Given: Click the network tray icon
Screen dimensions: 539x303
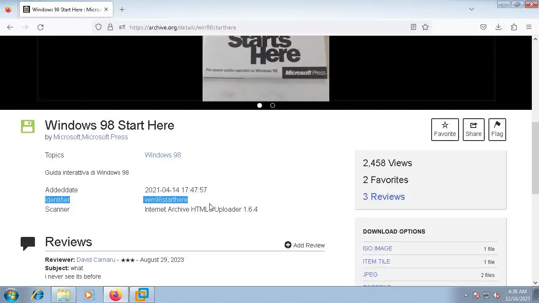Looking at the screenshot, I should tap(486, 295).
